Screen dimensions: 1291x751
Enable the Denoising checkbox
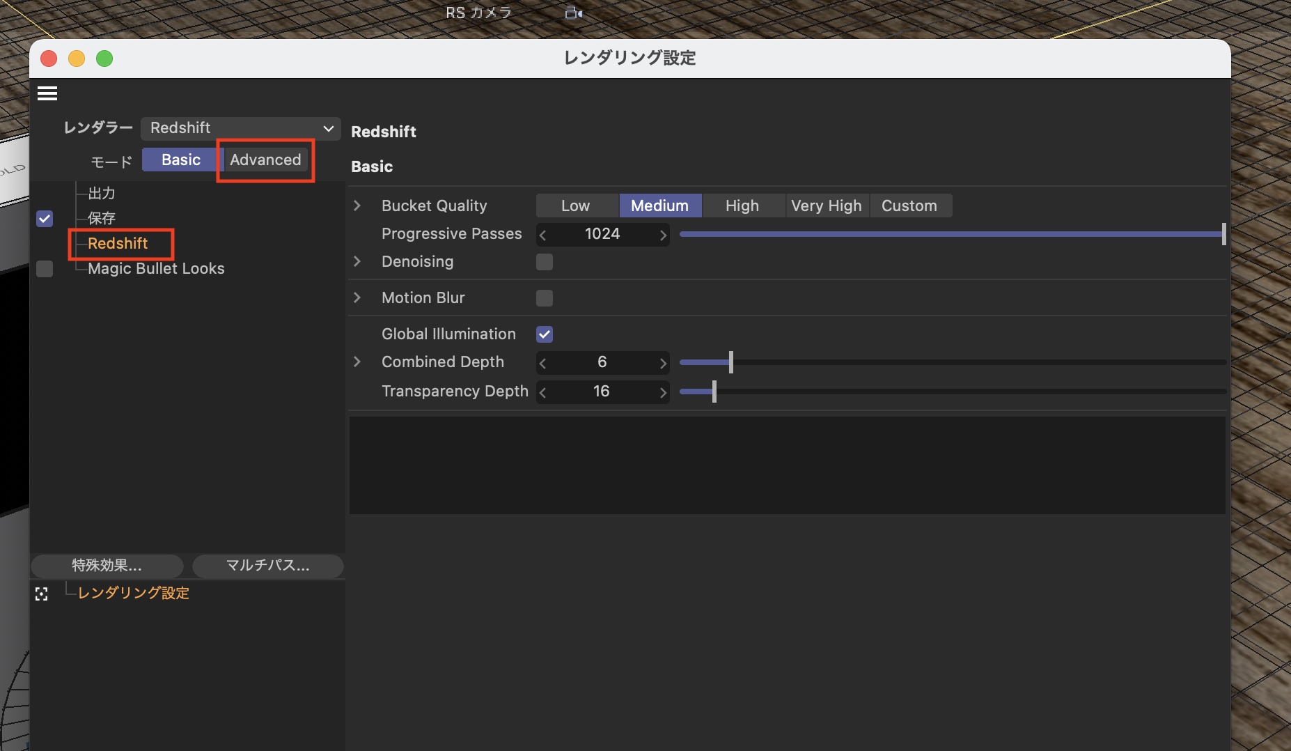point(545,262)
